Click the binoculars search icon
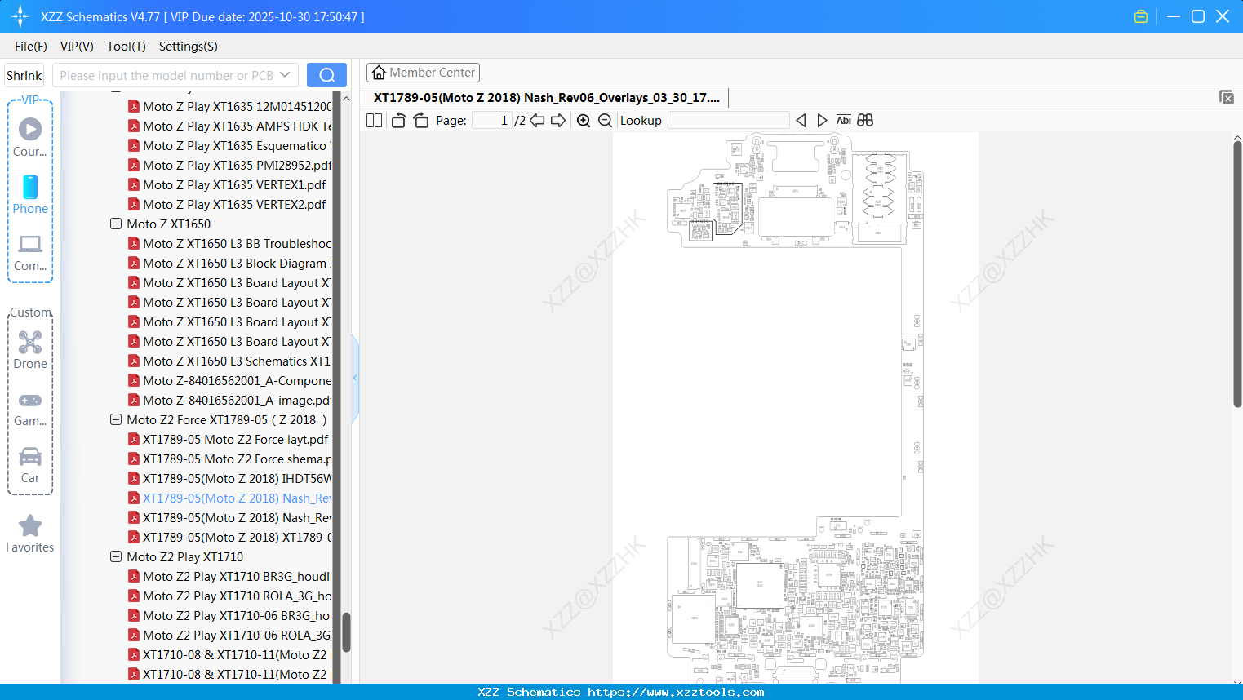 (865, 121)
